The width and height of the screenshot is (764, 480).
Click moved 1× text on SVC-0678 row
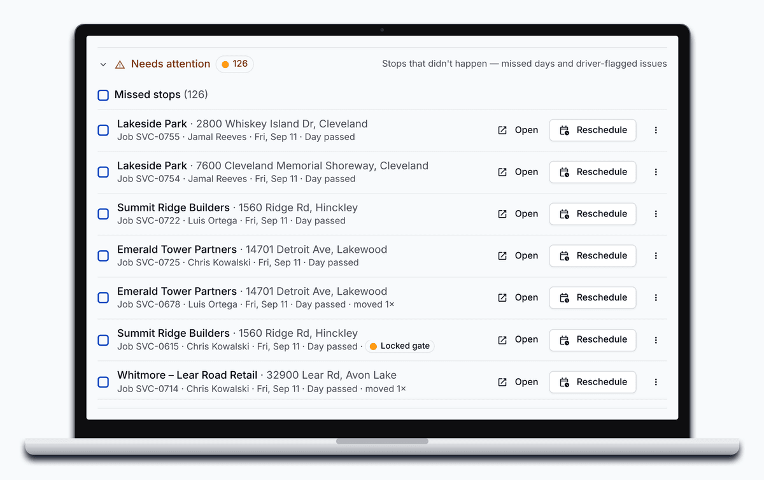tap(374, 304)
